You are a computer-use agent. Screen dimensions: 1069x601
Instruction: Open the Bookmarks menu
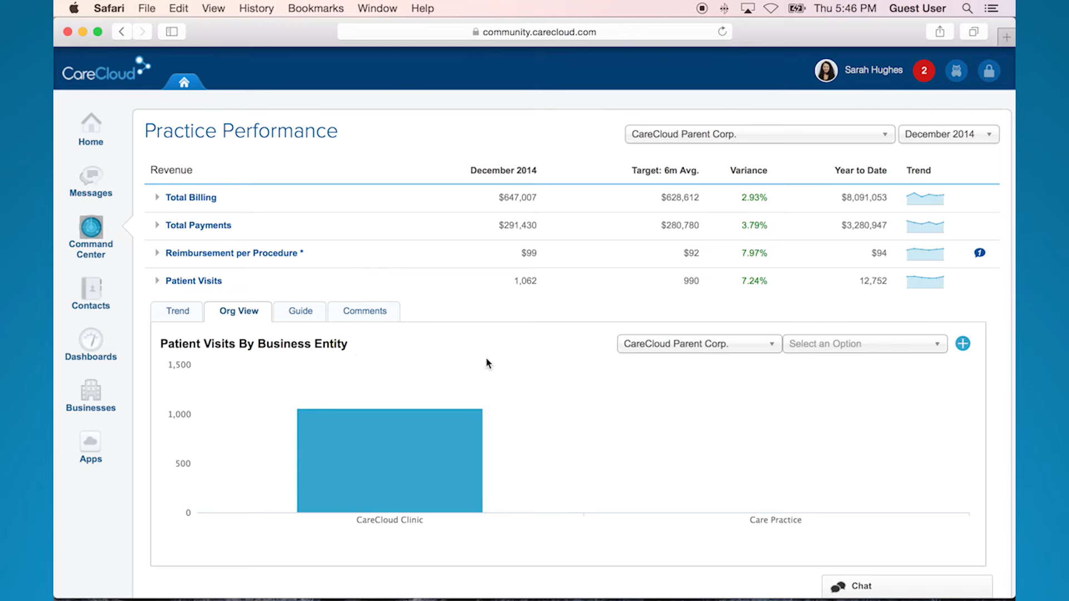[316, 8]
